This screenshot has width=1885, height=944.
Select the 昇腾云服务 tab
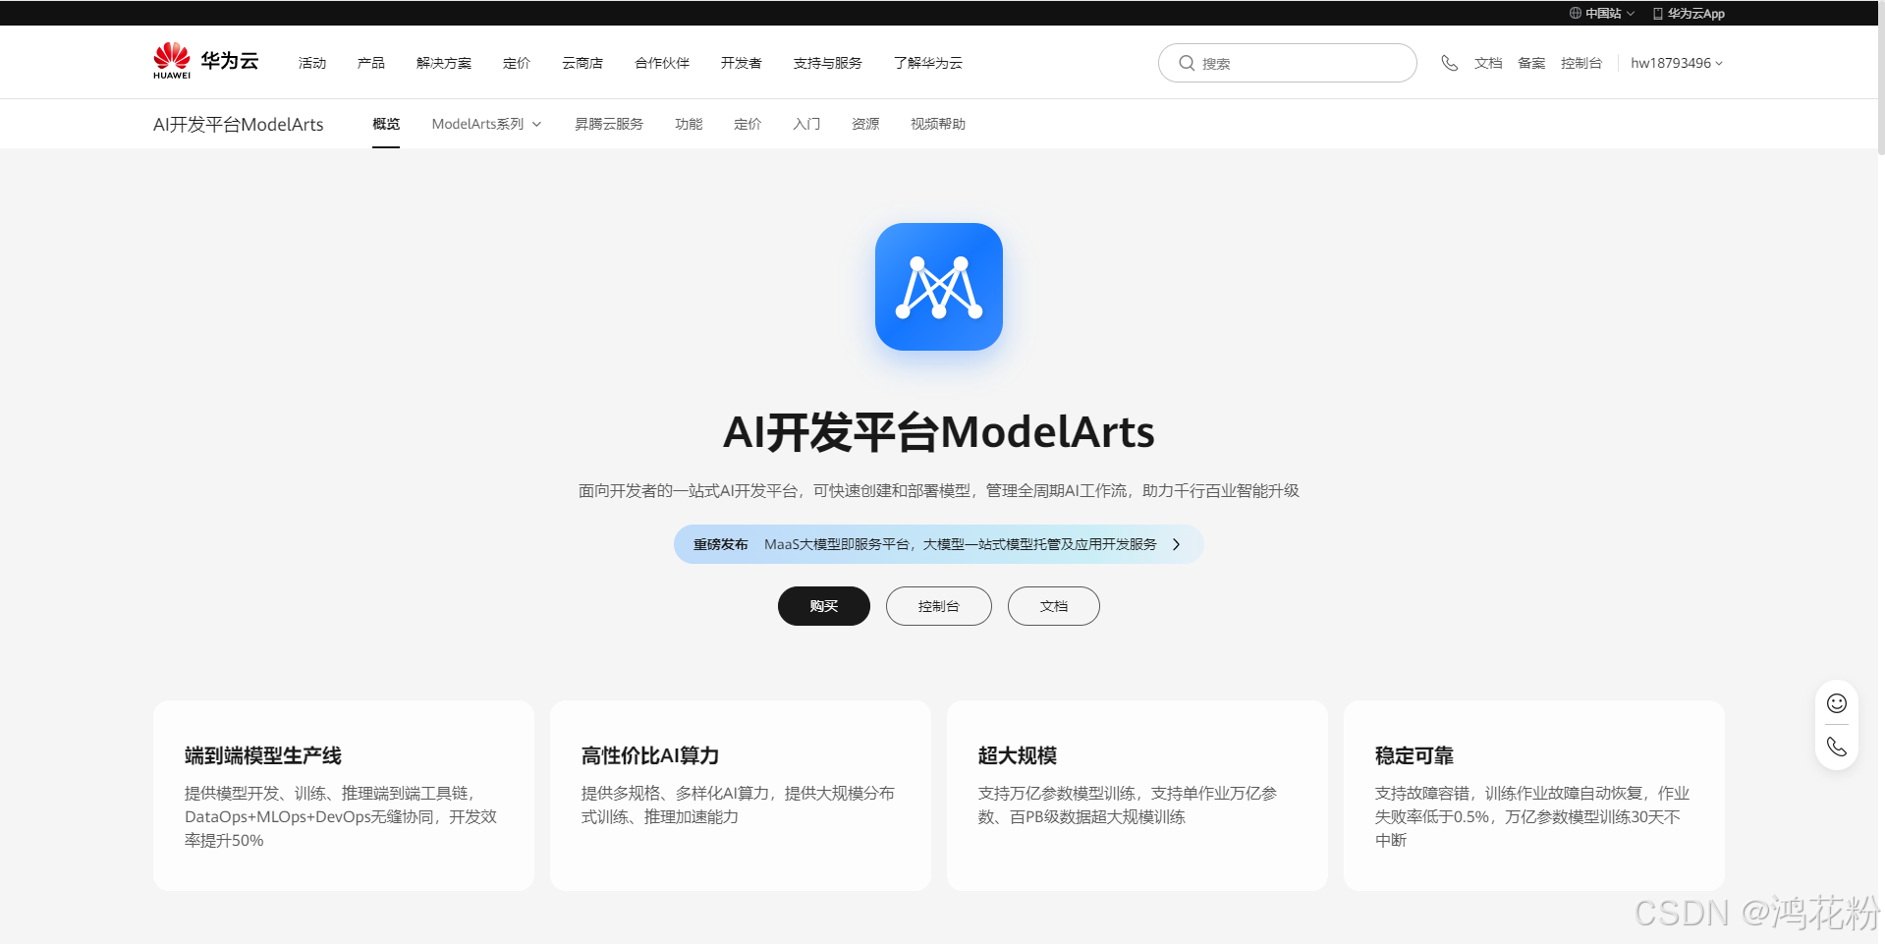[x=609, y=124]
